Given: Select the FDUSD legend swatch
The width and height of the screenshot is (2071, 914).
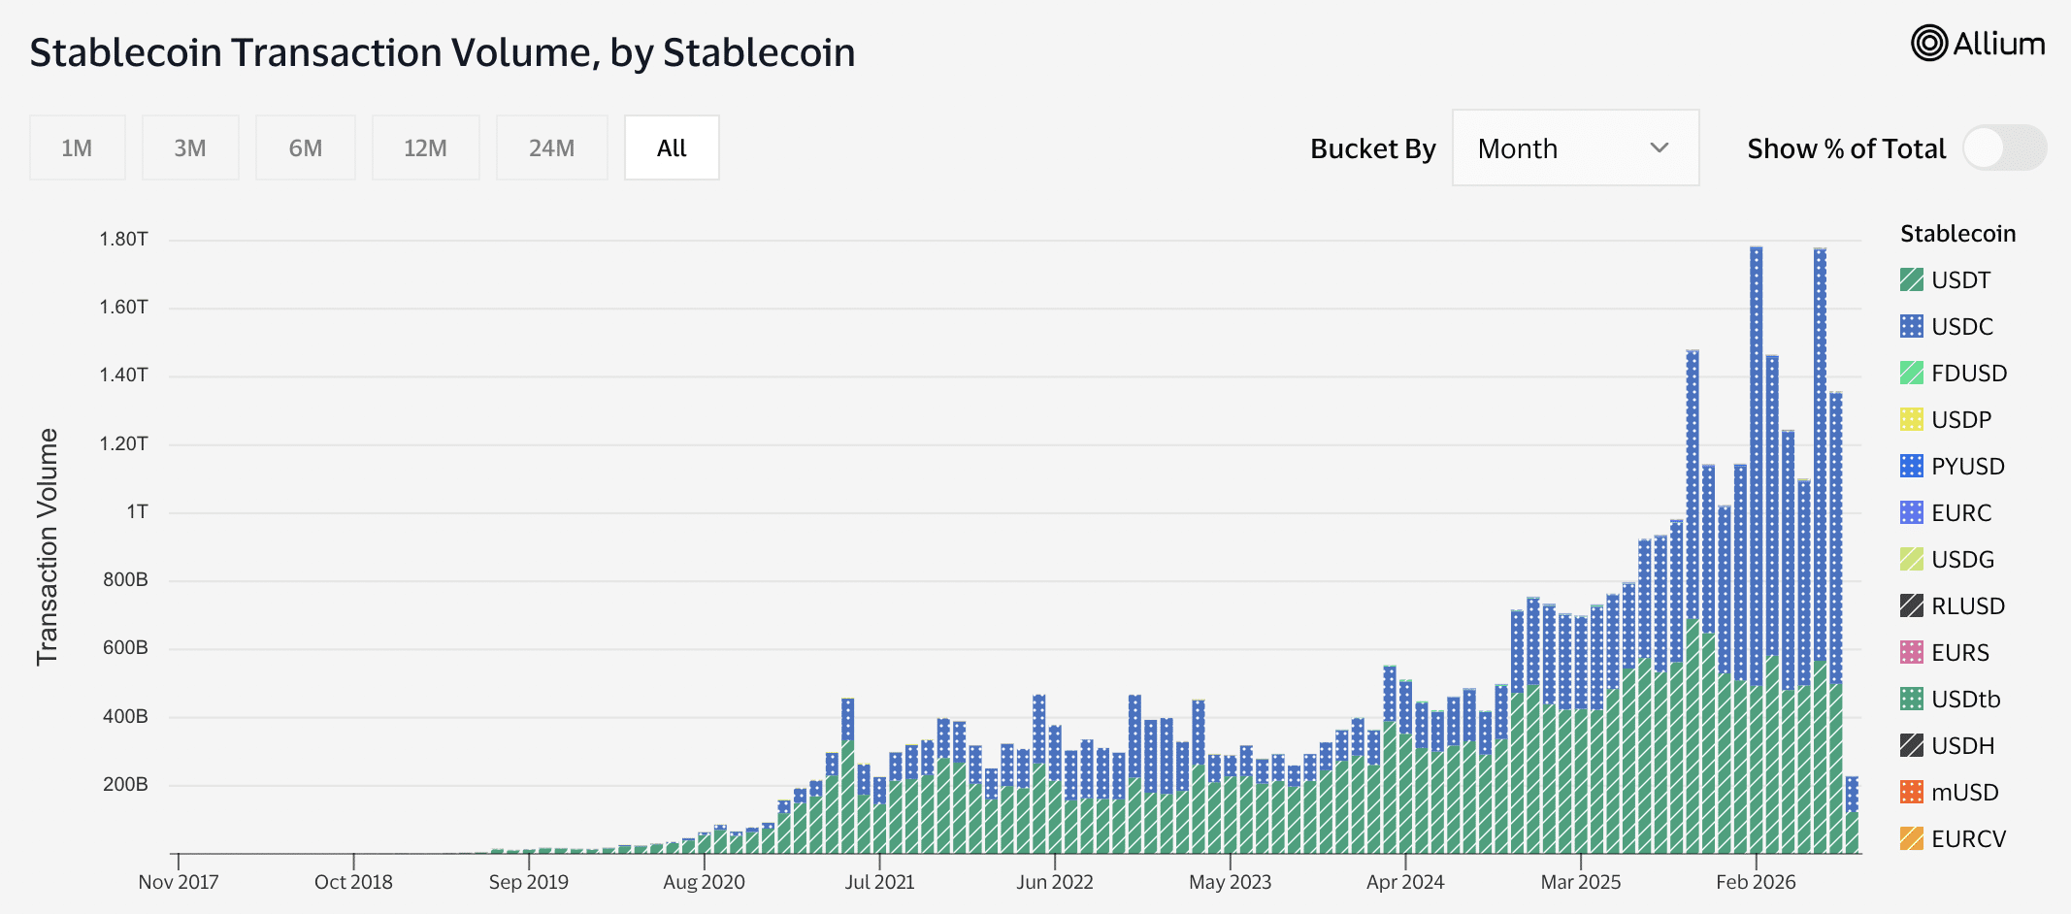Looking at the screenshot, I should [x=1912, y=373].
